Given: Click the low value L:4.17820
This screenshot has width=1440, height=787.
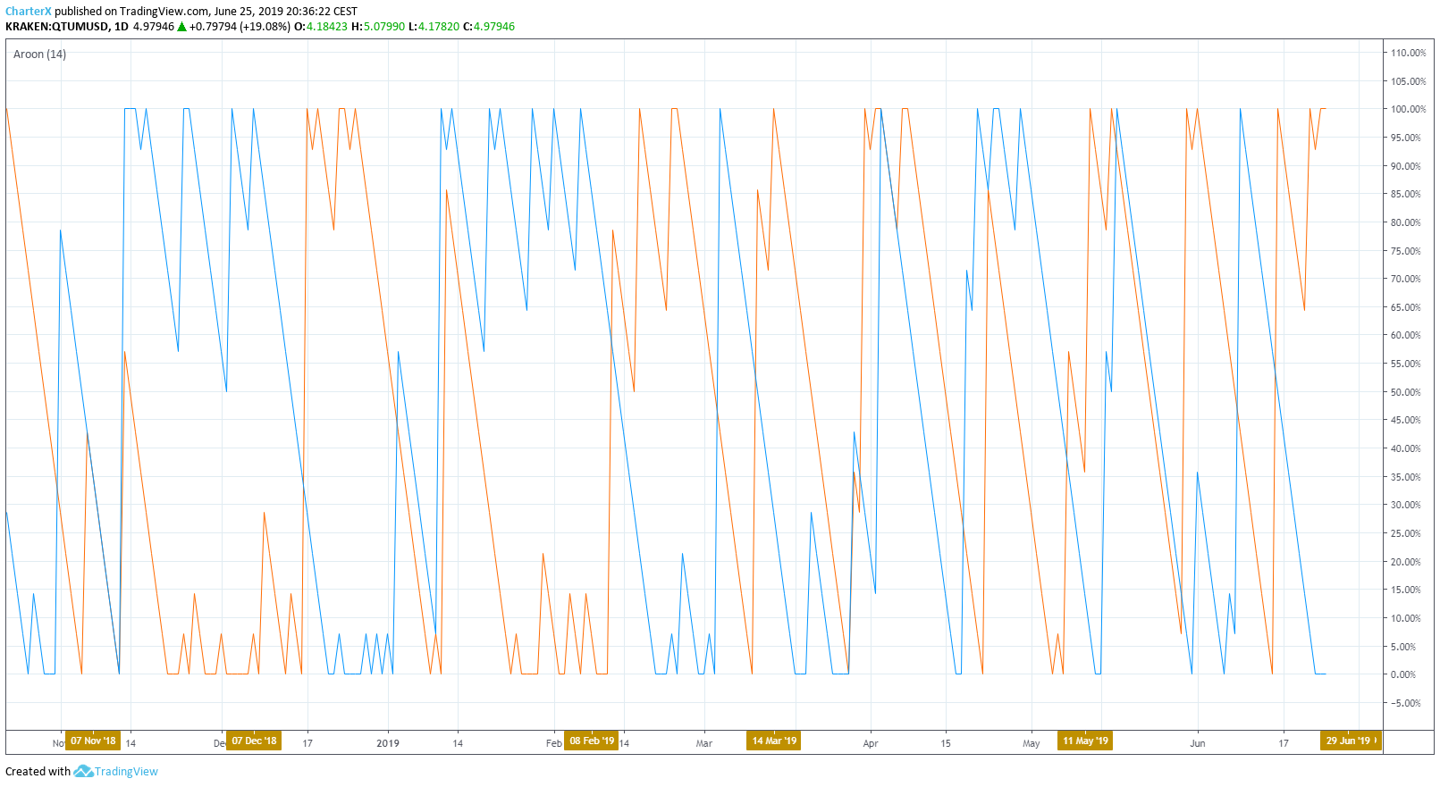Looking at the screenshot, I should coord(434,27).
